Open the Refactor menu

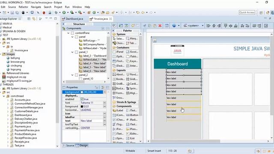(24, 7)
